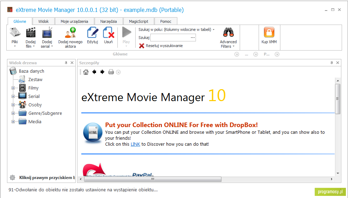The width and height of the screenshot is (348, 198).
Task: Click the Baza danych database icon
Action: pos(13,71)
